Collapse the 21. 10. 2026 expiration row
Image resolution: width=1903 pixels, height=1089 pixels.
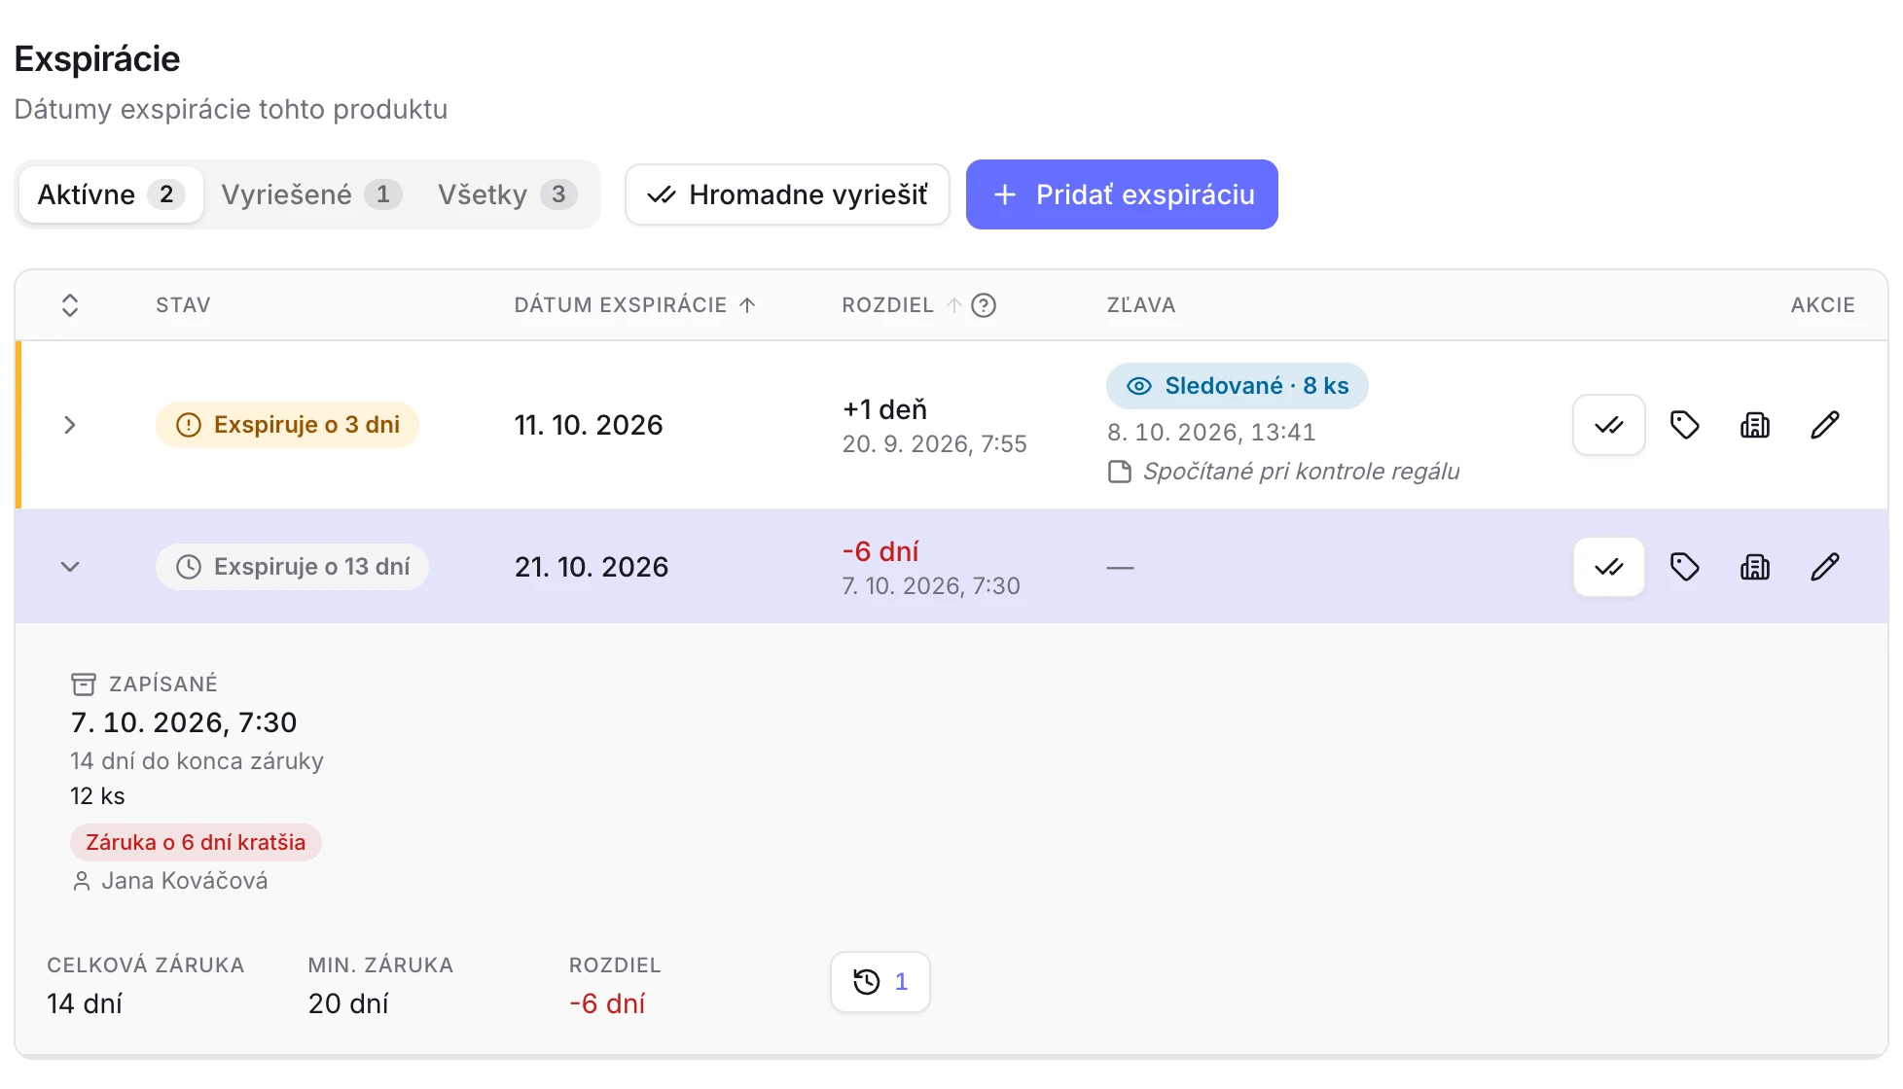pyautogui.click(x=69, y=567)
